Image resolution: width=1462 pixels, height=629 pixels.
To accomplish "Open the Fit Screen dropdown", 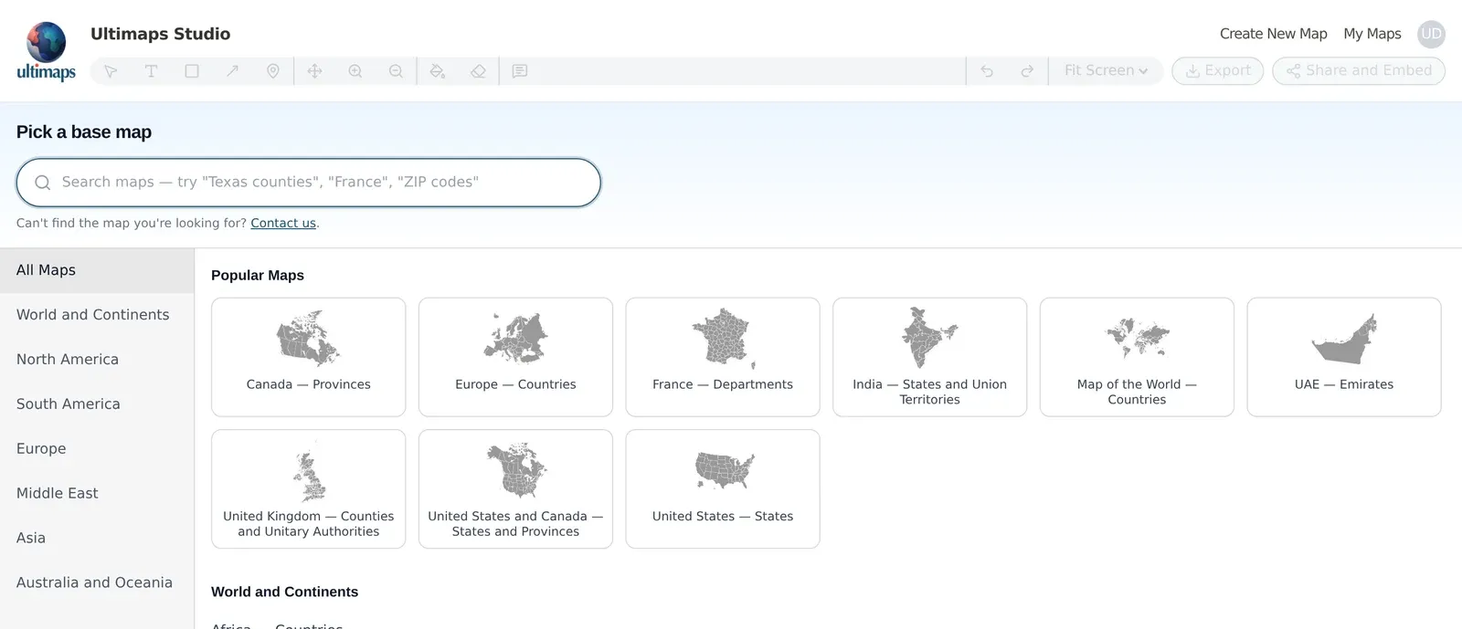I will pyautogui.click(x=1106, y=71).
